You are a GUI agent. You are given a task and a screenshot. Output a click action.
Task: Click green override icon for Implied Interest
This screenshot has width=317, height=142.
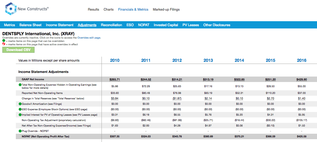coord(20,115)
